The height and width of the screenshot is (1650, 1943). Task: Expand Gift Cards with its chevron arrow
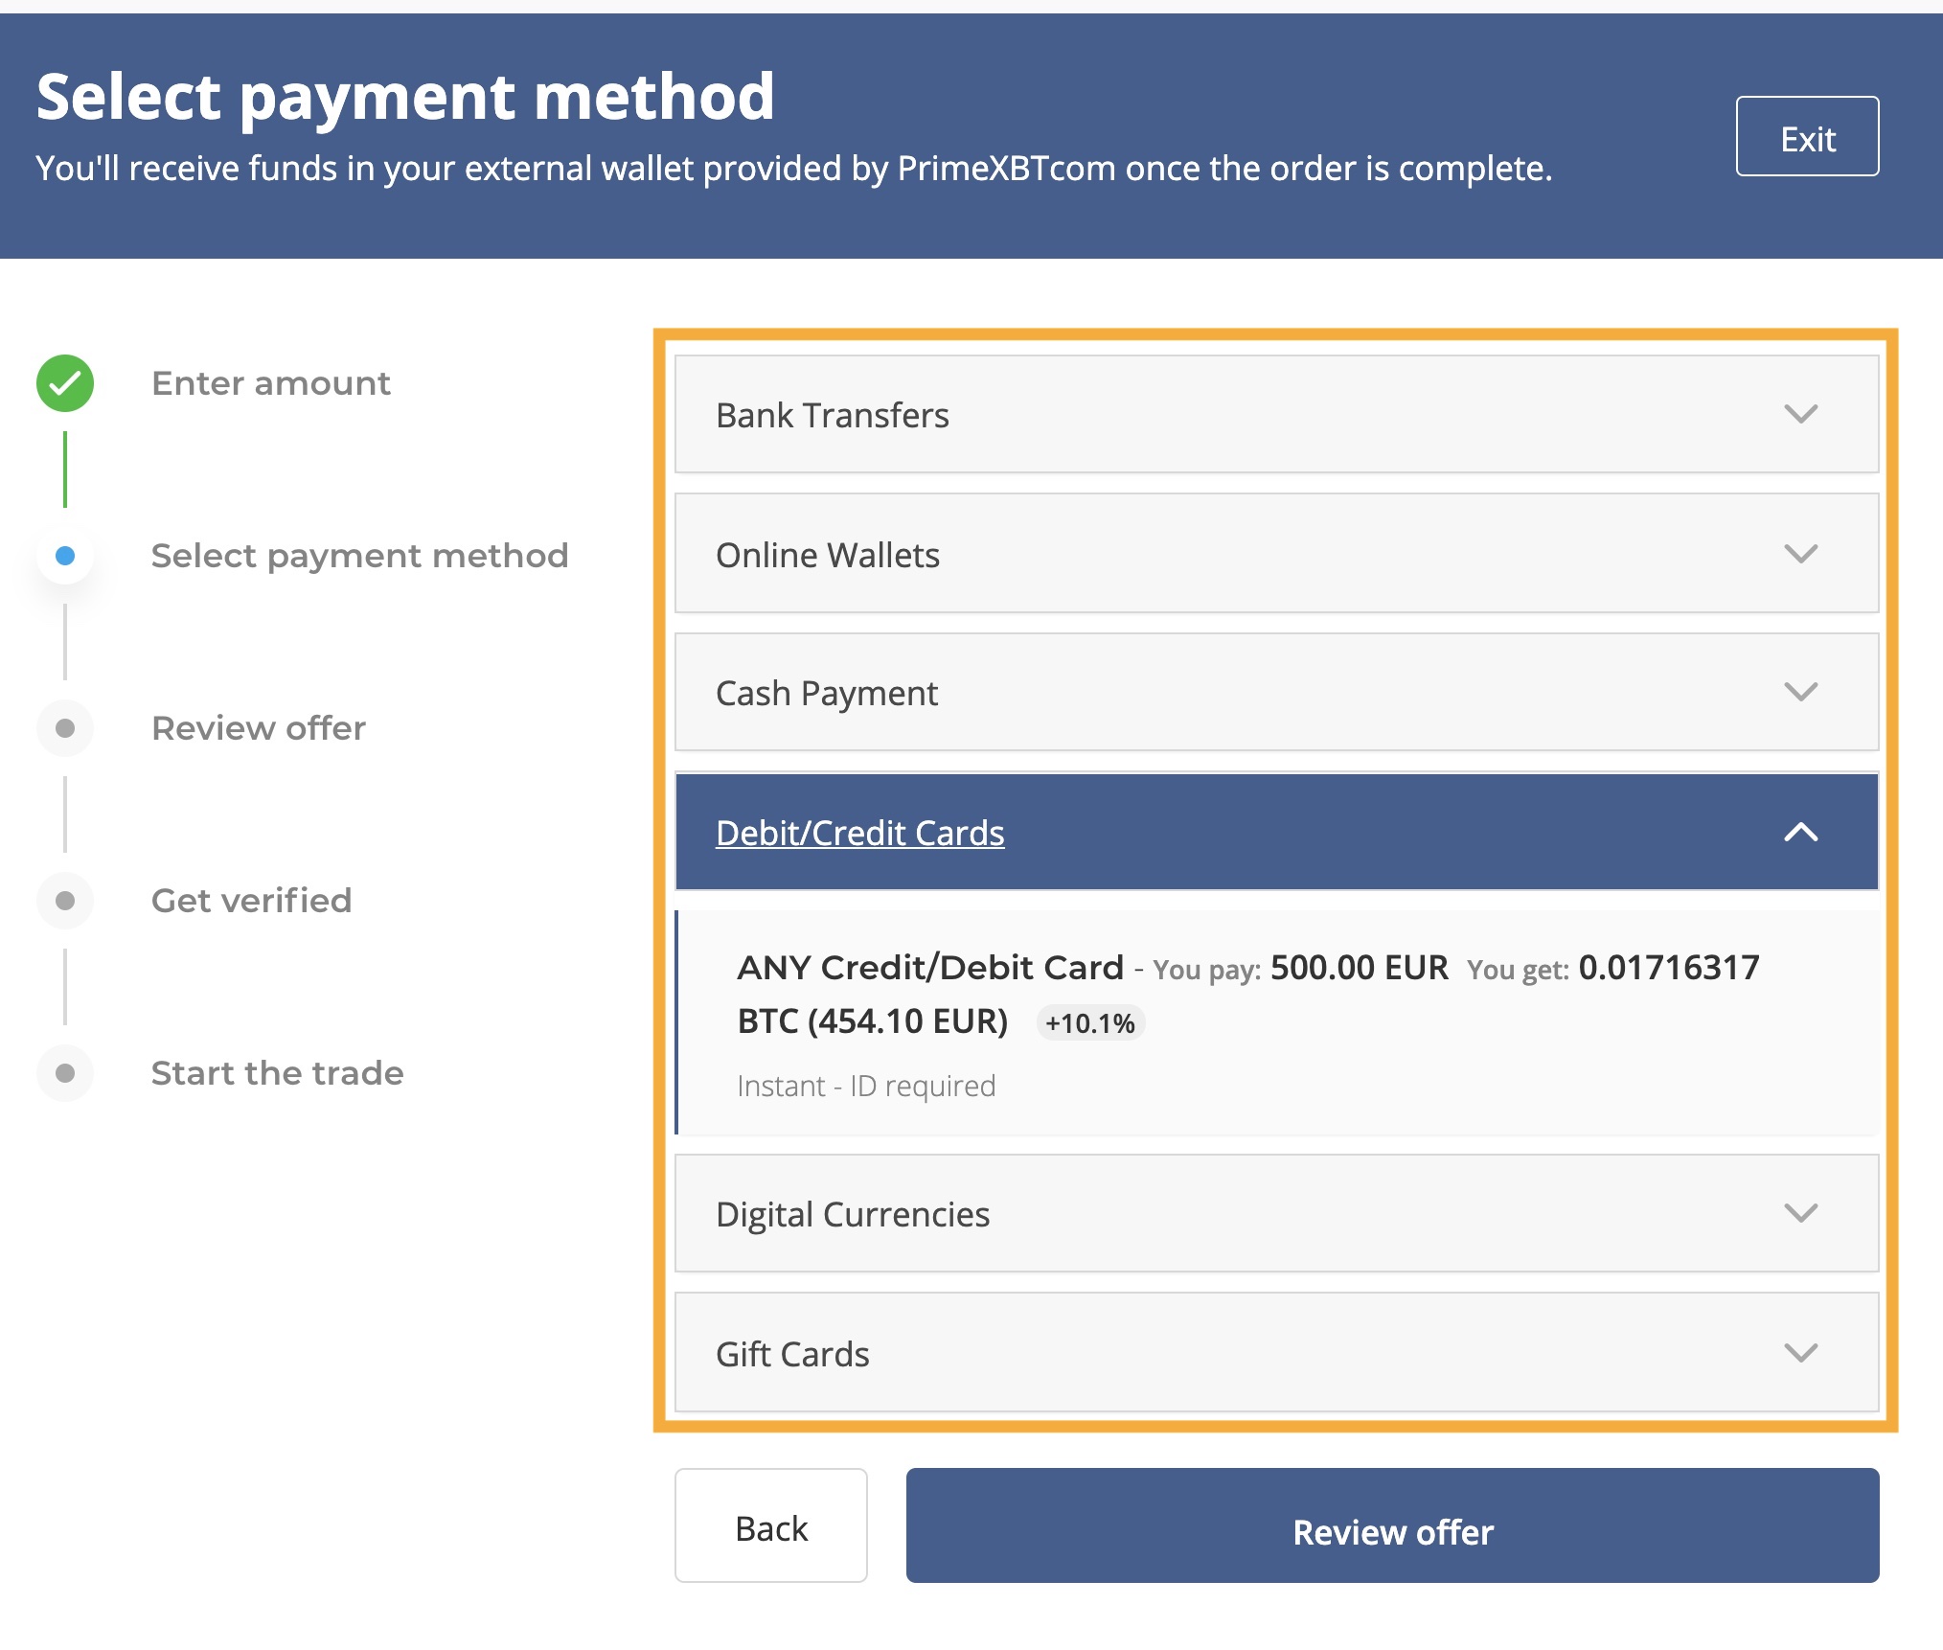[1801, 1353]
